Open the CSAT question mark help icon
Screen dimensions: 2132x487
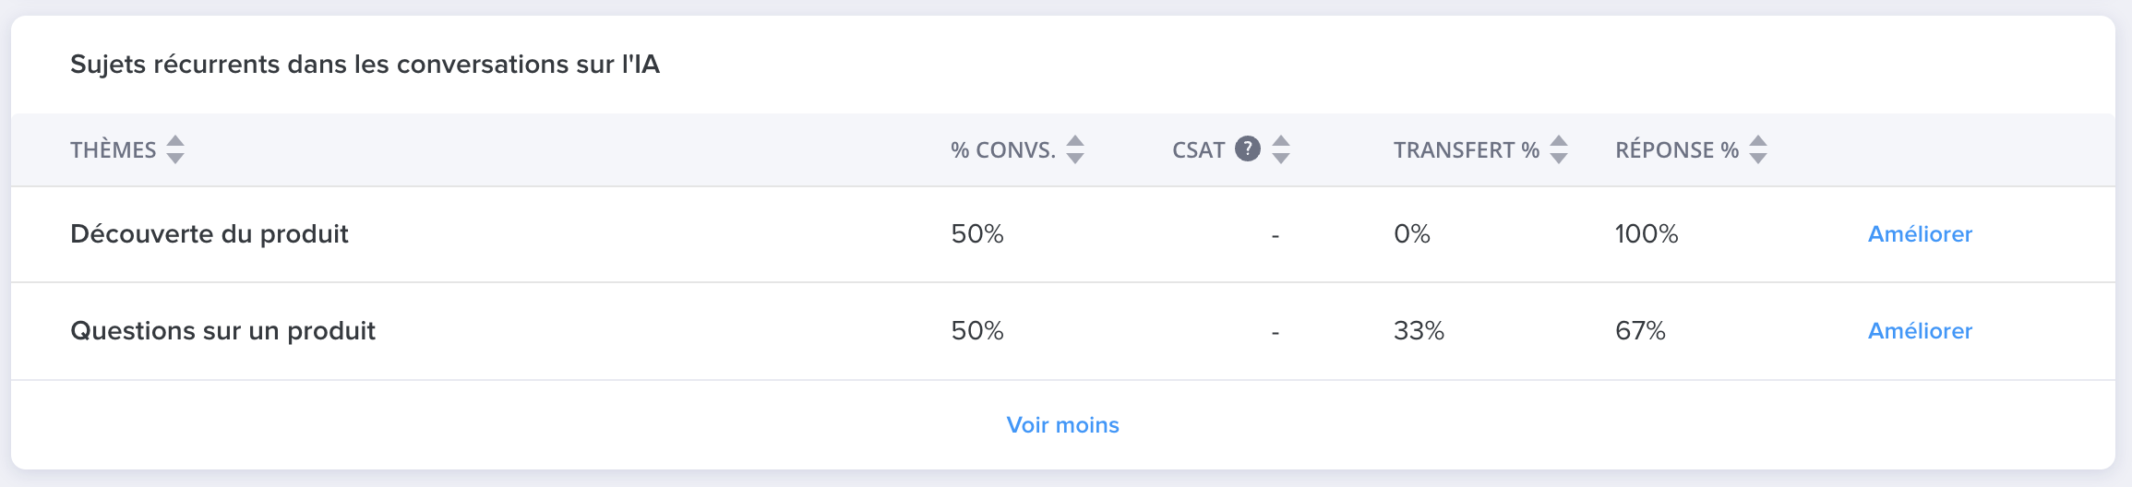[x=1248, y=148]
